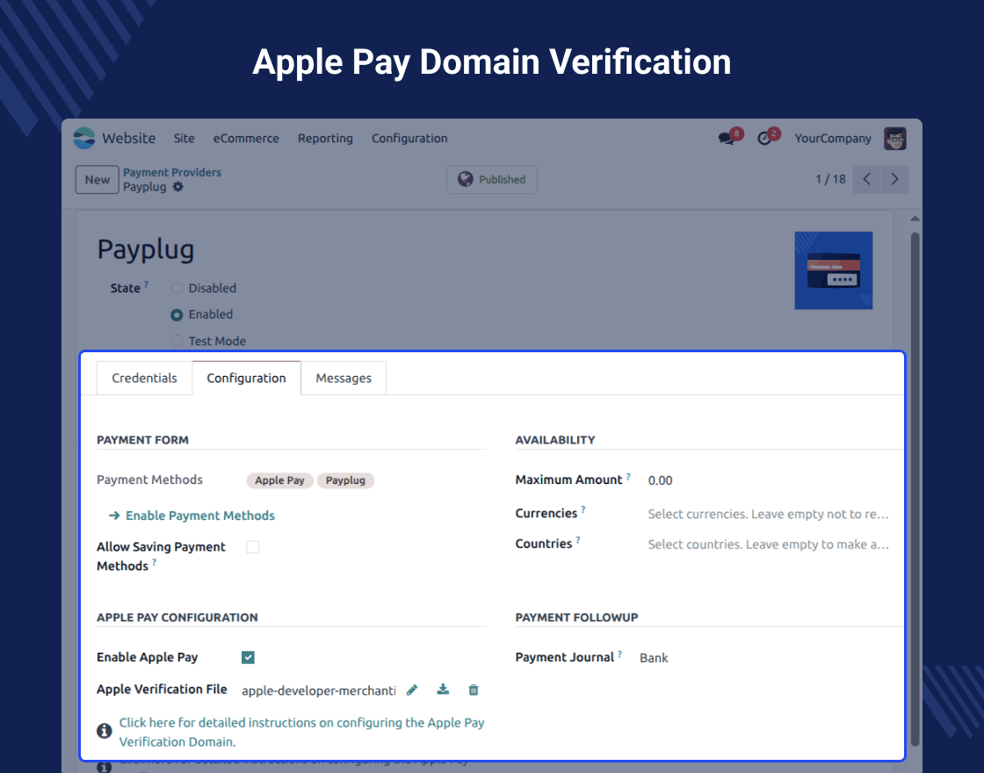The height and width of the screenshot is (773, 984).
Task: Click the Apple verification file name field
Action: 319,690
